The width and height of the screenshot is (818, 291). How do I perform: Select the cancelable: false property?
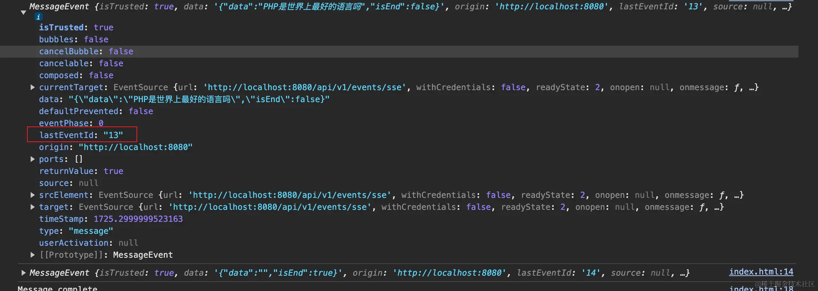pos(81,63)
